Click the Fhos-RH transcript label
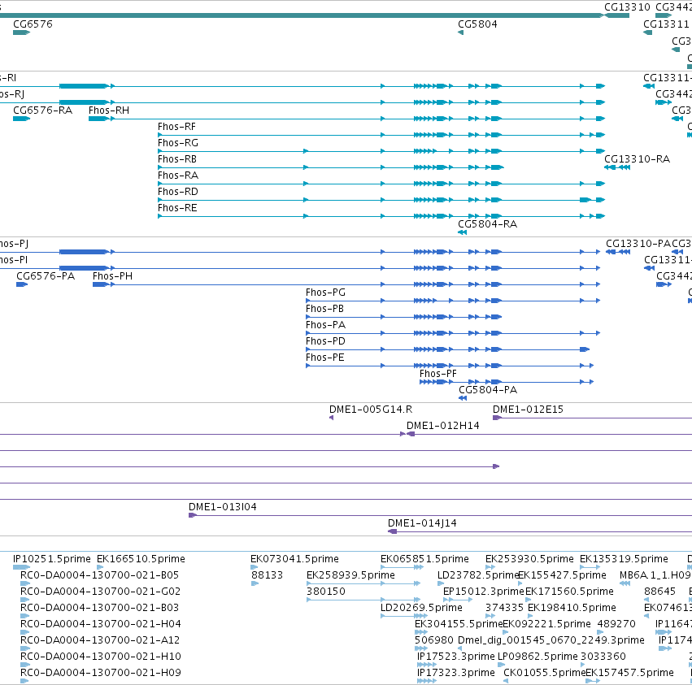The width and height of the screenshot is (692, 685). 109,111
